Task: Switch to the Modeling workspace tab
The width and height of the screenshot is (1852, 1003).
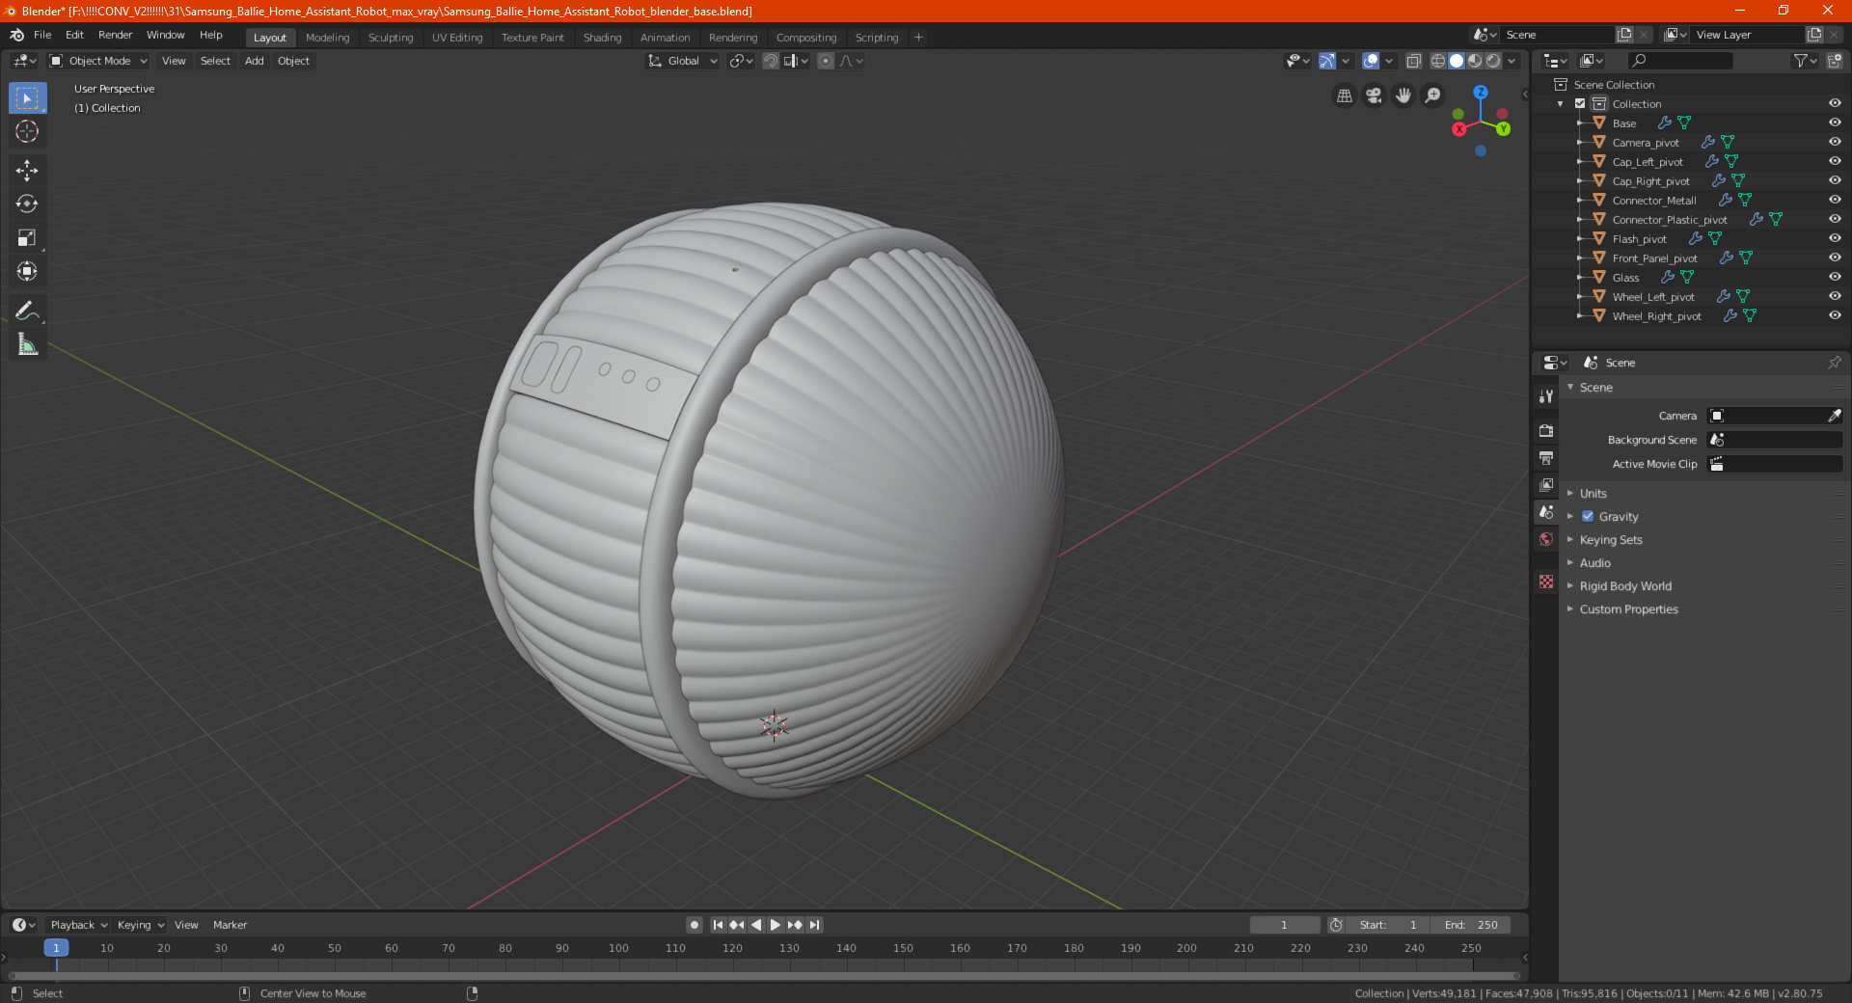Action: (327, 38)
